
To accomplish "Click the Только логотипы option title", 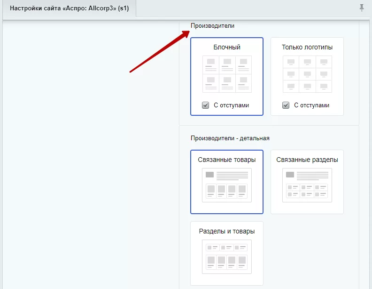I will [x=307, y=47].
